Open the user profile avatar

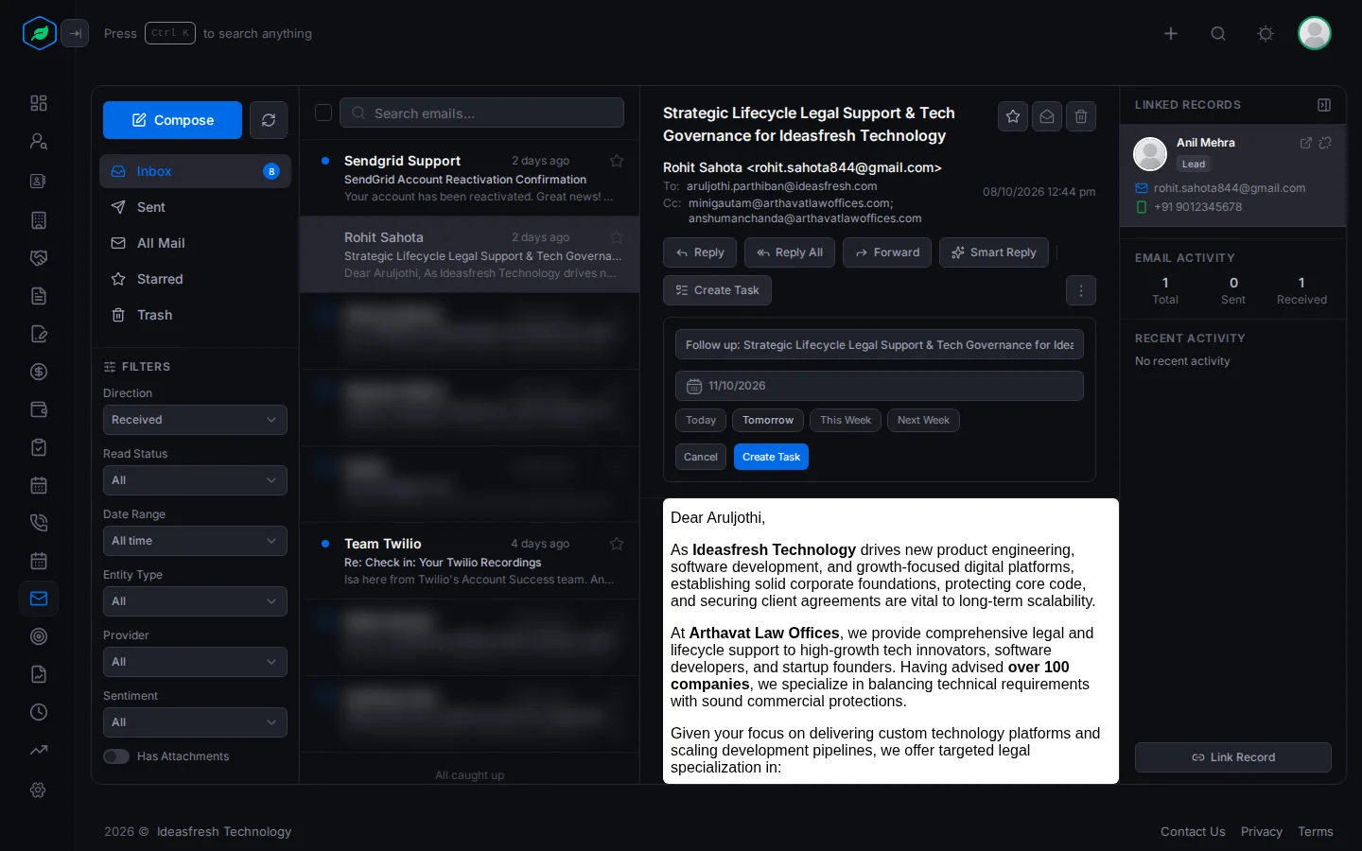[x=1315, y=33]
